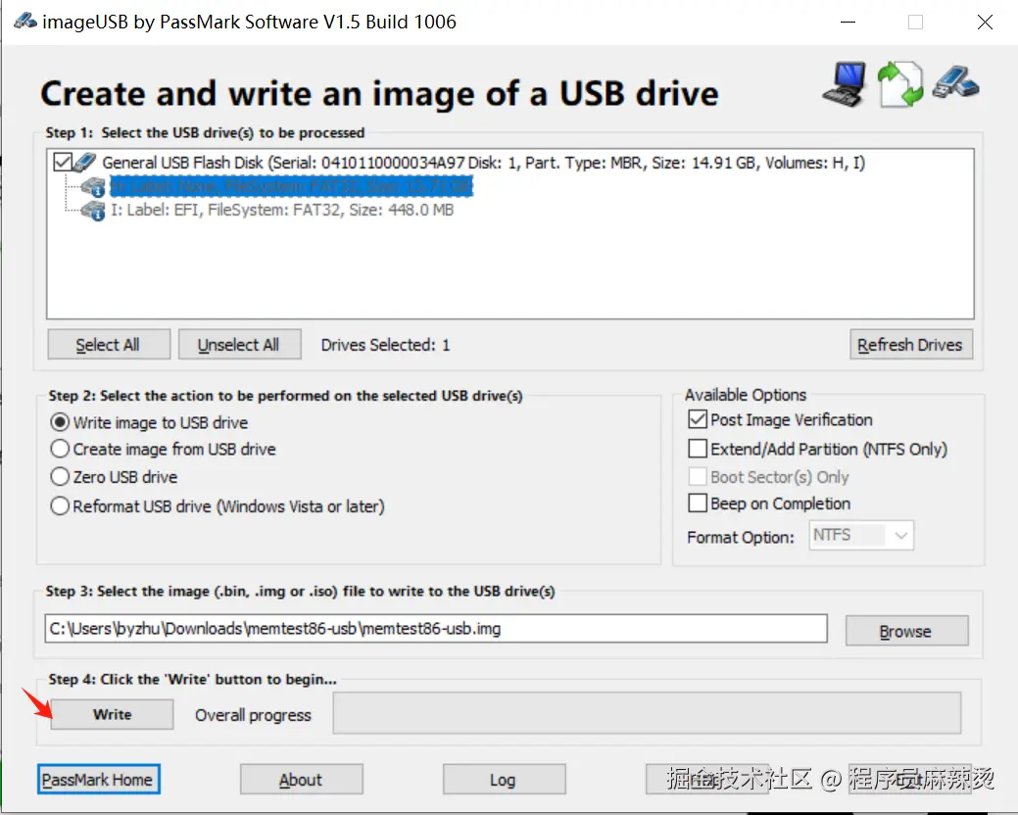Click the Write button to begin
The width and height of the screenshot is (1018, 815).
coord(112,714)
